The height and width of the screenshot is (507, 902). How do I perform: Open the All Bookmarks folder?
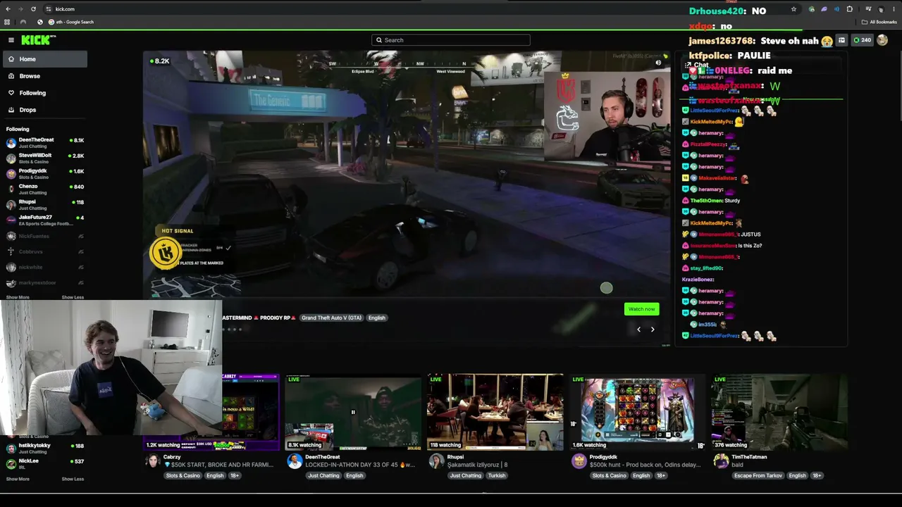click(879, 22)
